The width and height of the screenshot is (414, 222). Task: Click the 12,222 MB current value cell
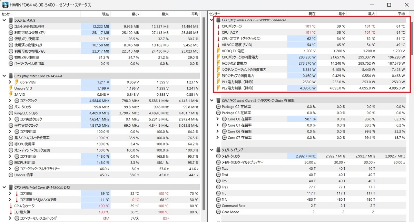(x=96, y=27)
